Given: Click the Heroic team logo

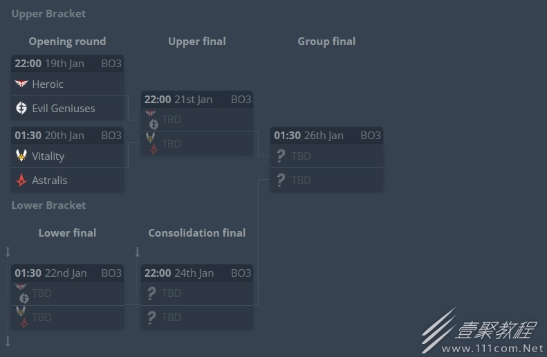Looking at the screenshot, I should click(x=21, y=84).
